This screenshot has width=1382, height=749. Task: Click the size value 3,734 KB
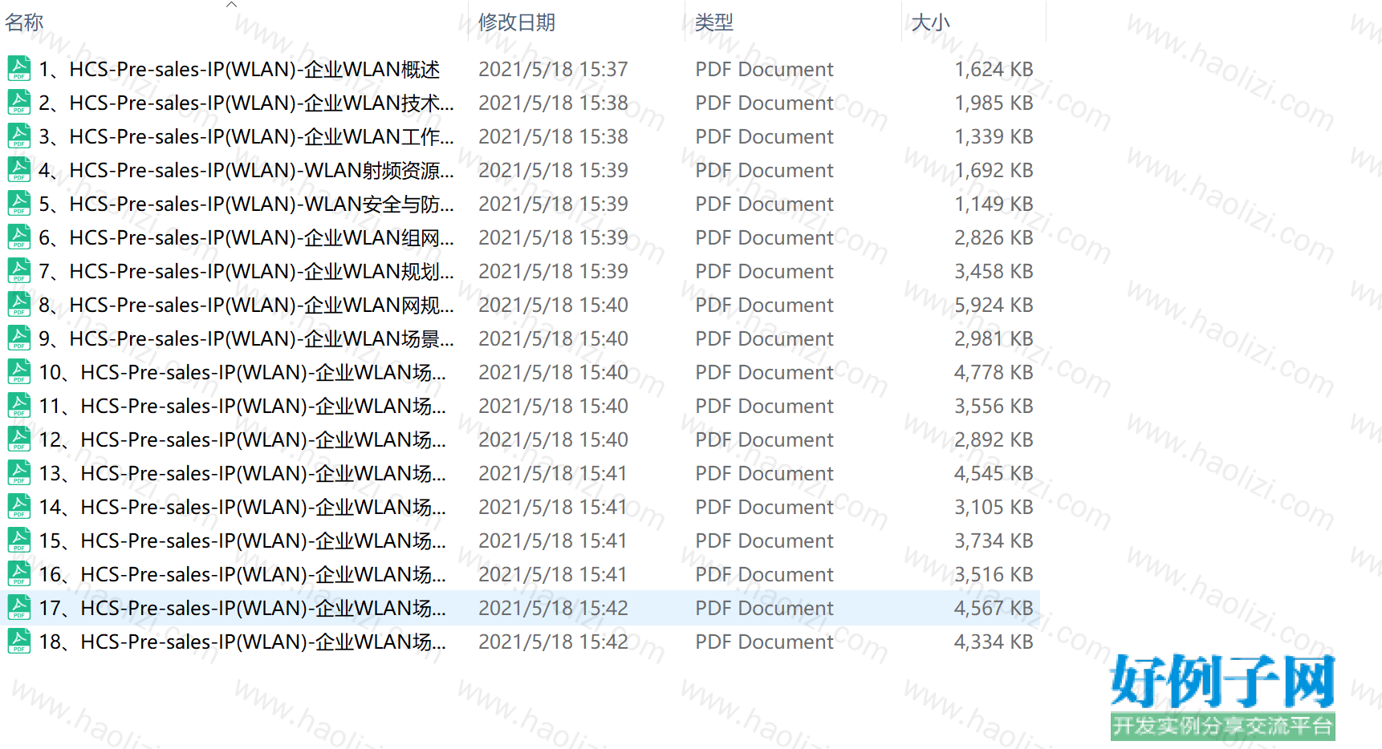click(x=994, y=541)
